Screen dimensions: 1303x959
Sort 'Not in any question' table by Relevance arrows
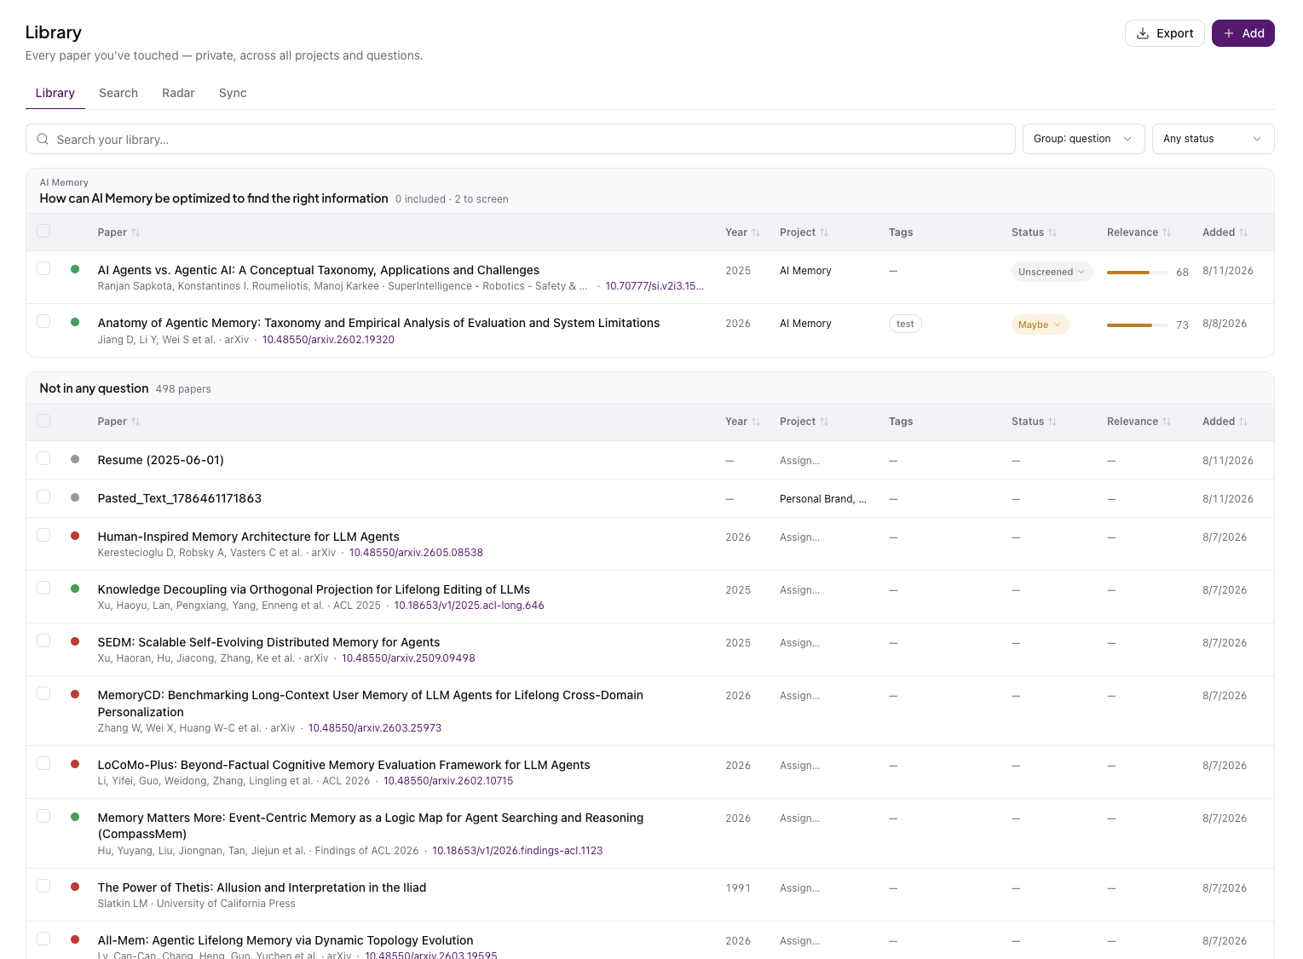(1167, 422)
